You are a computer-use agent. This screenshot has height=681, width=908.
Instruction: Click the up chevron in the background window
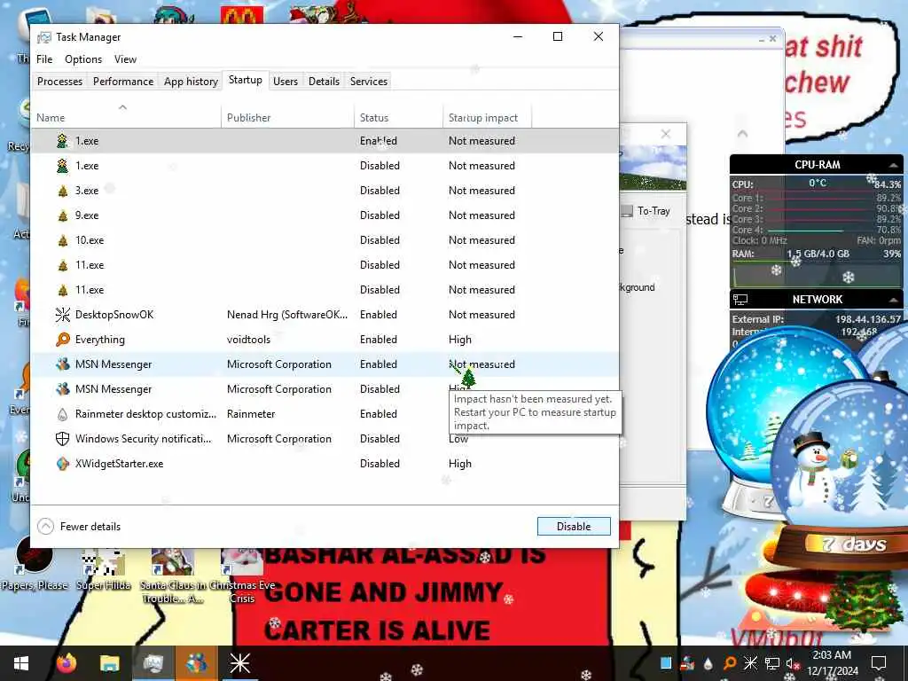coord(742,134)
